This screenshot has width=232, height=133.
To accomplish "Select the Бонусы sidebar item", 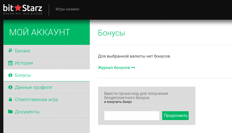I will click(x=23, y=75).
